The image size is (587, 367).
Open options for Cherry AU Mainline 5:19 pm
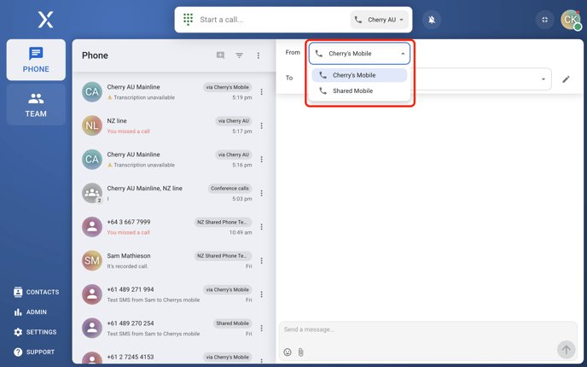[x=261, y=92]
